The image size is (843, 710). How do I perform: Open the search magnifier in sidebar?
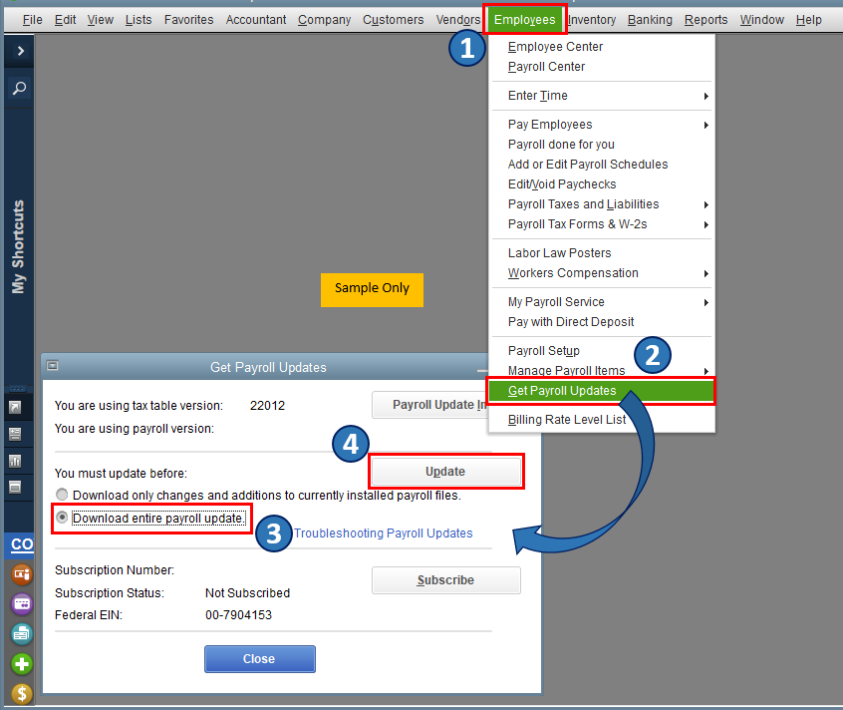(x=19, y=88)
